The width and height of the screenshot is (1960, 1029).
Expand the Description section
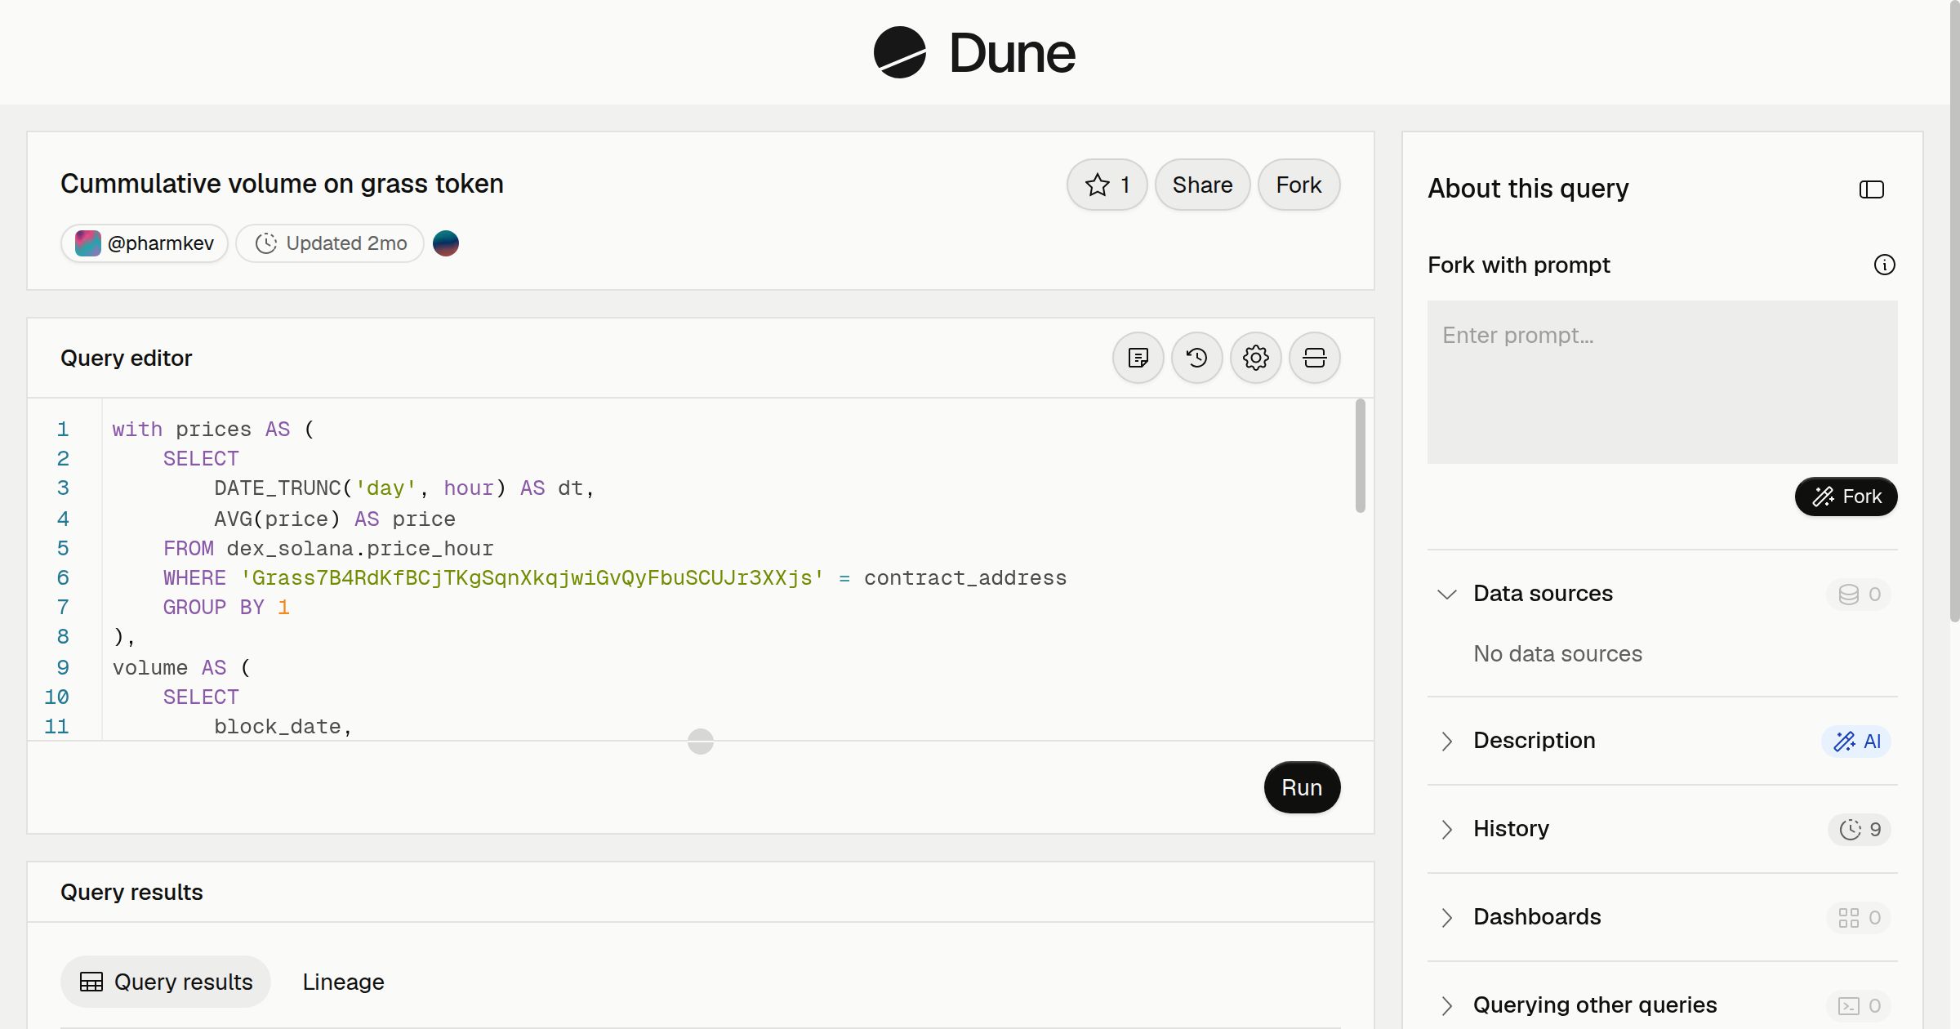pos(1447,741)
